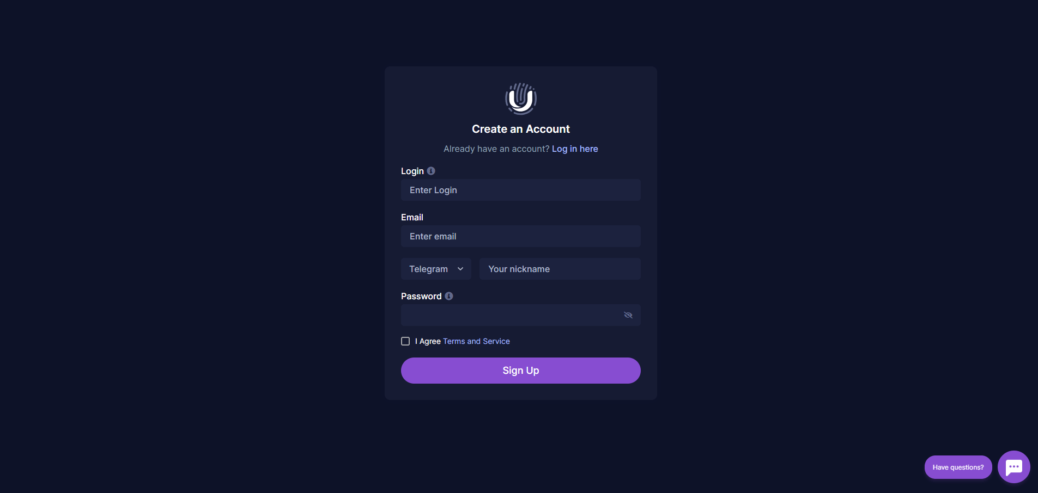
Task: Click the info icon beside Login label
Action: [431, 171]
